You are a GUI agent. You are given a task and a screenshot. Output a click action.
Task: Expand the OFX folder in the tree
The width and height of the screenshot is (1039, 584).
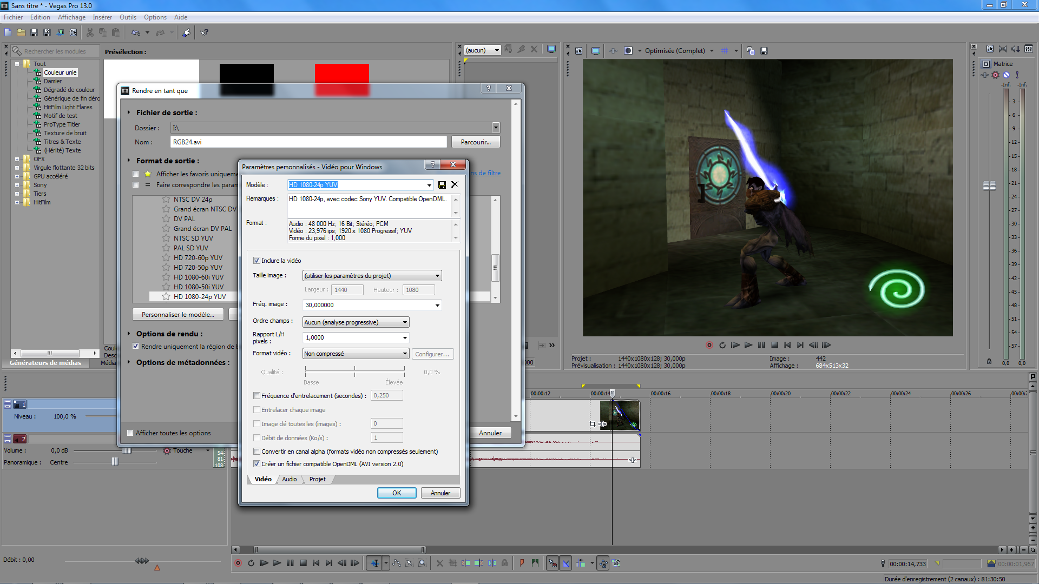pos(17,159)
